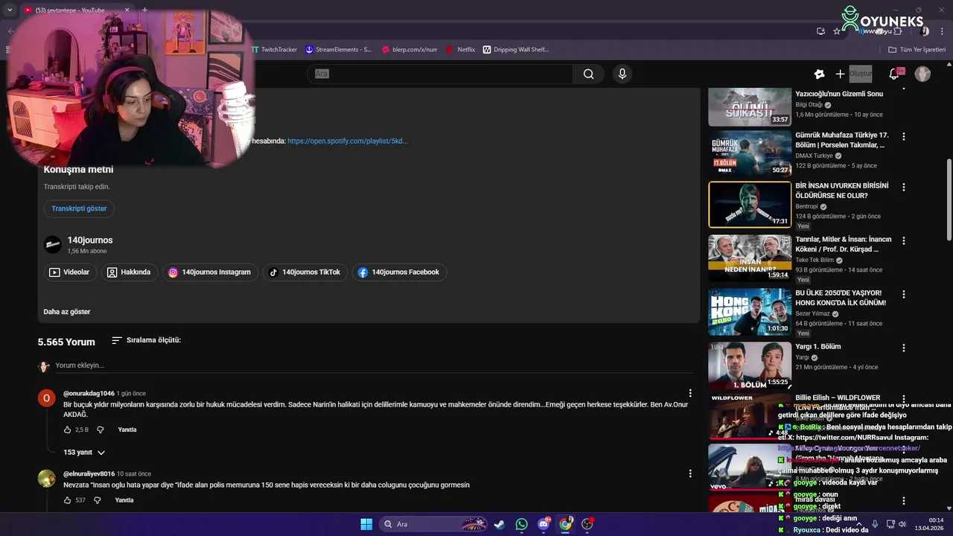Dislike the onurakdag1046 comment

(101, 430)
